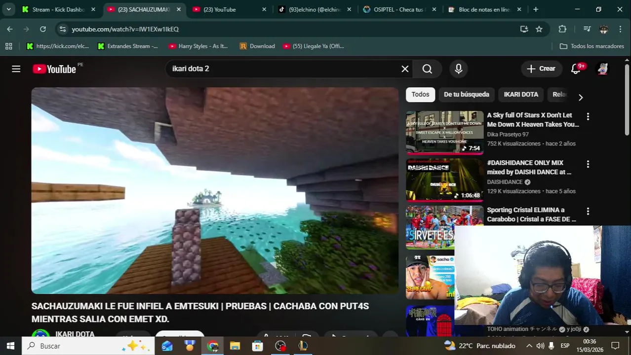Viewport: 631px width, 355px height.
Task: Show hidden system tray icons
Action: (x=529, y=346)
